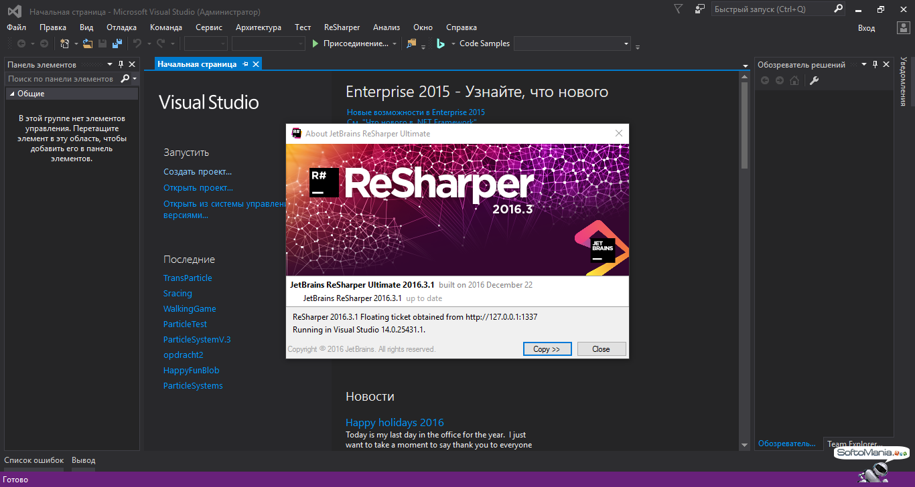The height and width of the screenshot is (487, 915).
Task: Click the Quick Launch magnifier icon
Action: coord(838,9)
